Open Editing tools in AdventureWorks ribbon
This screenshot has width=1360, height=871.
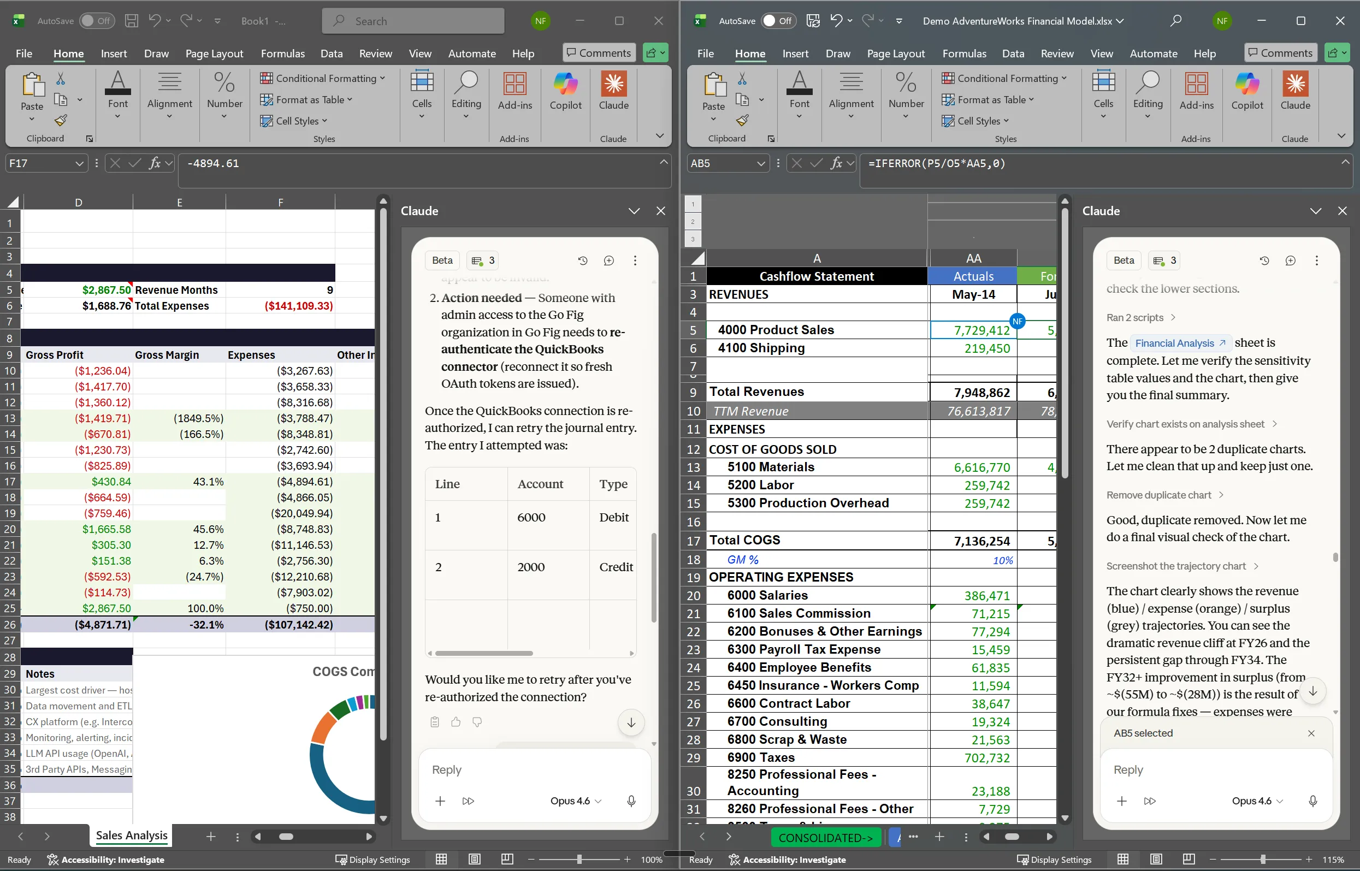[1148, 94]
